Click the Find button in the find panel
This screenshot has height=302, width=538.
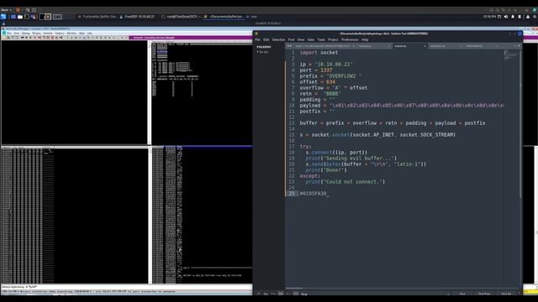click(x=462, y=294)
